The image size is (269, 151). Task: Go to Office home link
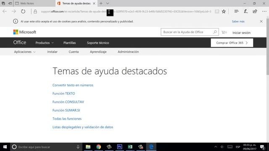[x=20, y=42]
